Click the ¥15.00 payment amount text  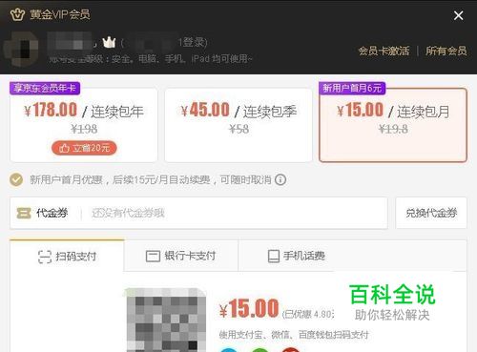pyautogui.click(x=249, y=309)
